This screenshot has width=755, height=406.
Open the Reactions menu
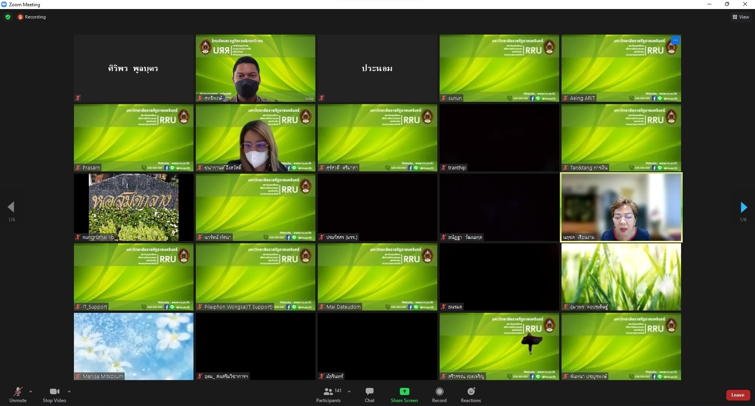471,395
